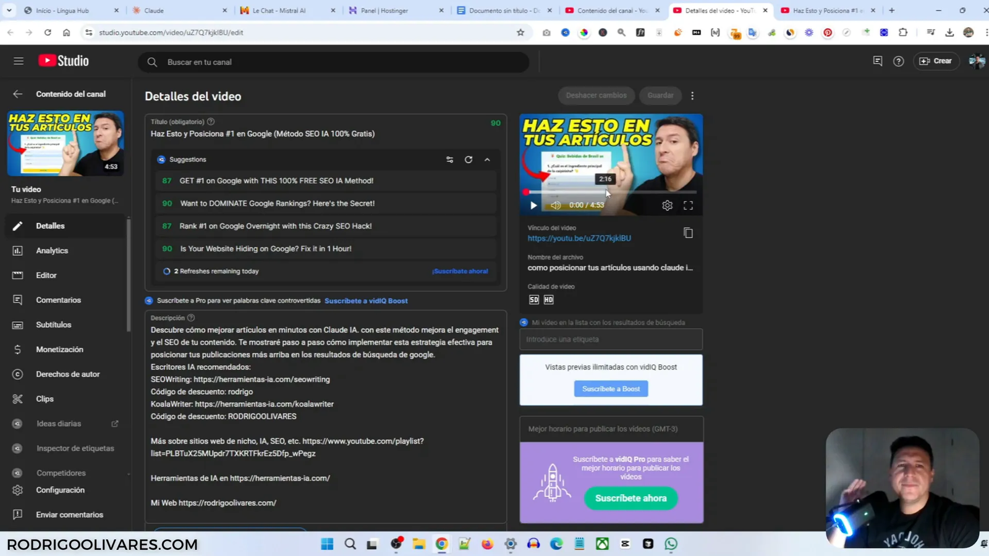Play the video preview
This screenshot has width=989, height=556.
coord(533,205)
